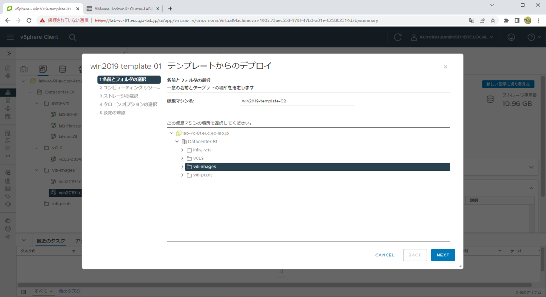The height and width of the screenshot is (297, 546).
Task: Click the browser address bar URL
Action: [236, 20]
